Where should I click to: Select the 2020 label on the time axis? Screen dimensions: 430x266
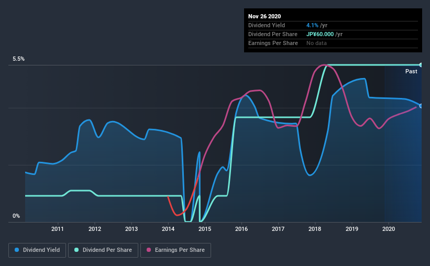389,229
